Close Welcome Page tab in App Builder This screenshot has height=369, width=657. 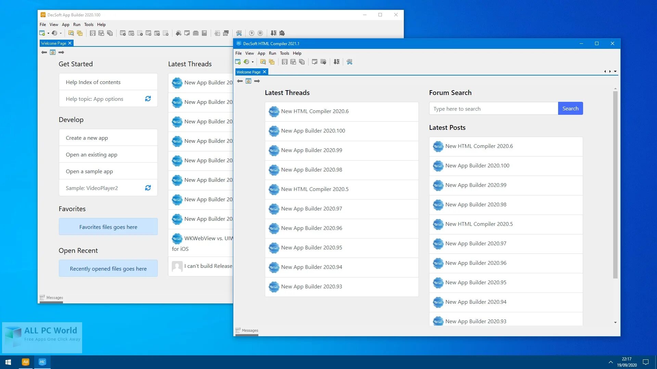point(70,43)
